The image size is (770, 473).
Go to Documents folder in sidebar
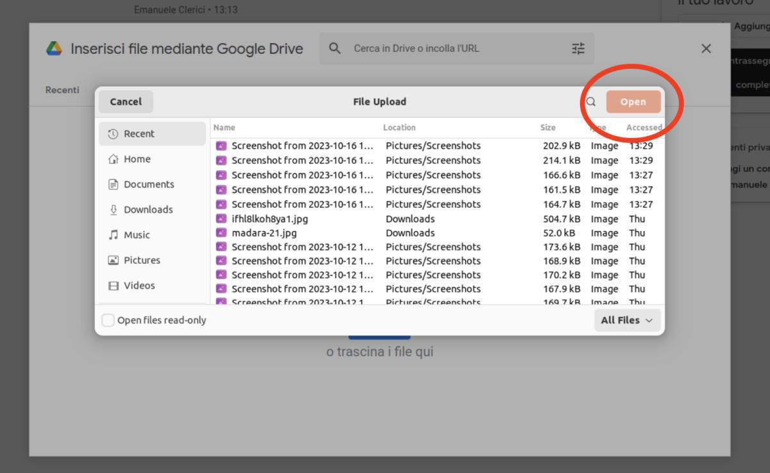(148, 184)
